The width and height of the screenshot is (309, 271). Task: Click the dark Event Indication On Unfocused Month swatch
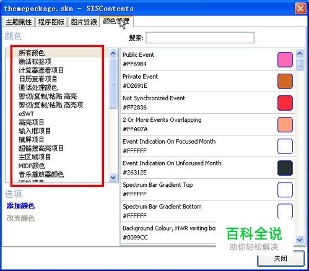[285, 168]
